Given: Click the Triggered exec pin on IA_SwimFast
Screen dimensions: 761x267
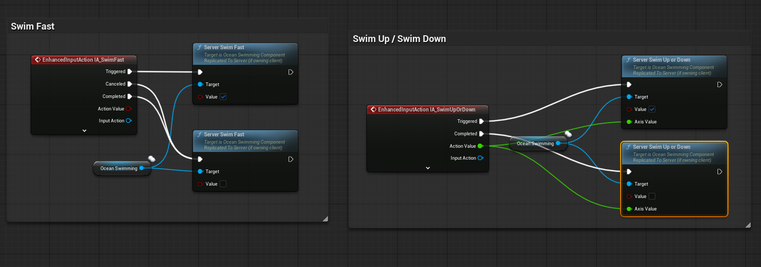Looking at the screenshot, I should click(x=130, y=72).
